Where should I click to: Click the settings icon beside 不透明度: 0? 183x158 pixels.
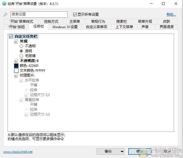[x=16, y=61]
